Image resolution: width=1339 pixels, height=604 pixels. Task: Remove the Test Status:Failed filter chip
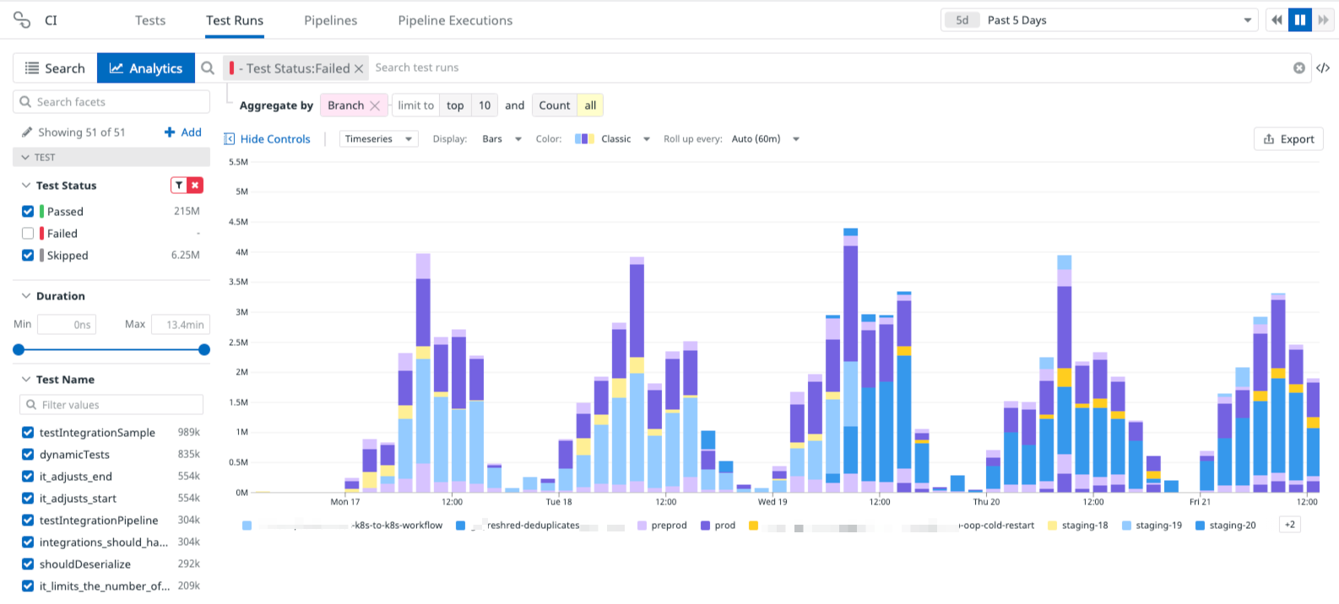(359, 68)
